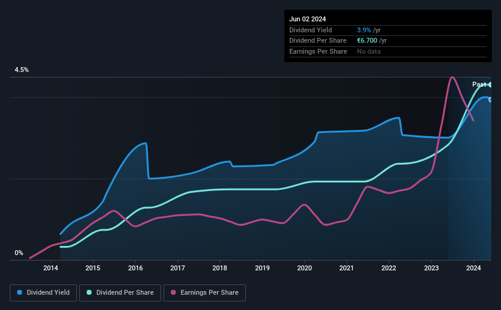Click the 2022 x-axis year label

[389, 268]
